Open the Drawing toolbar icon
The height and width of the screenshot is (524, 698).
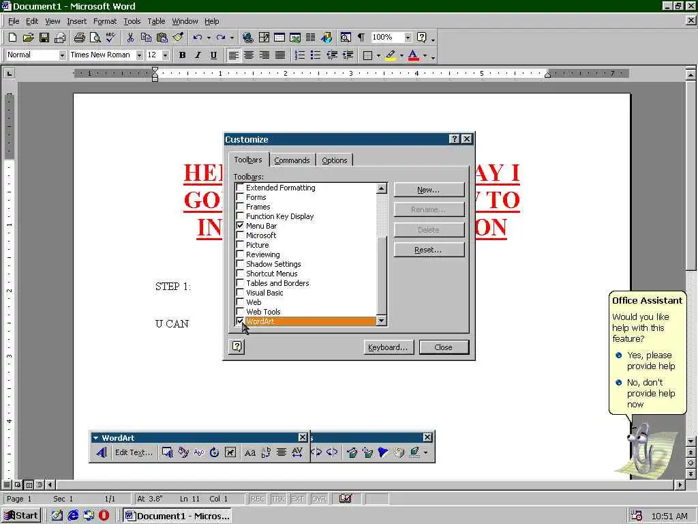[x=327, y=38]
